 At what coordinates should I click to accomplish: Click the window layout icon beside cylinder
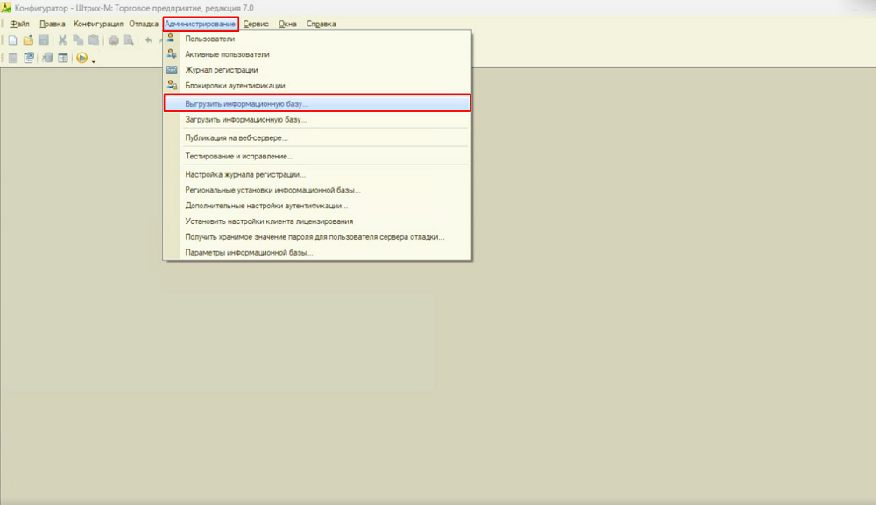click(x=62, y=58)
